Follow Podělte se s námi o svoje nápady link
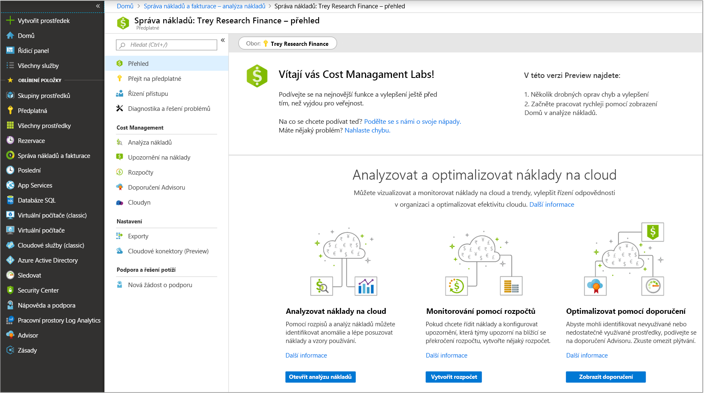This screenshot has width=704, height=393. tap(412, 121)
